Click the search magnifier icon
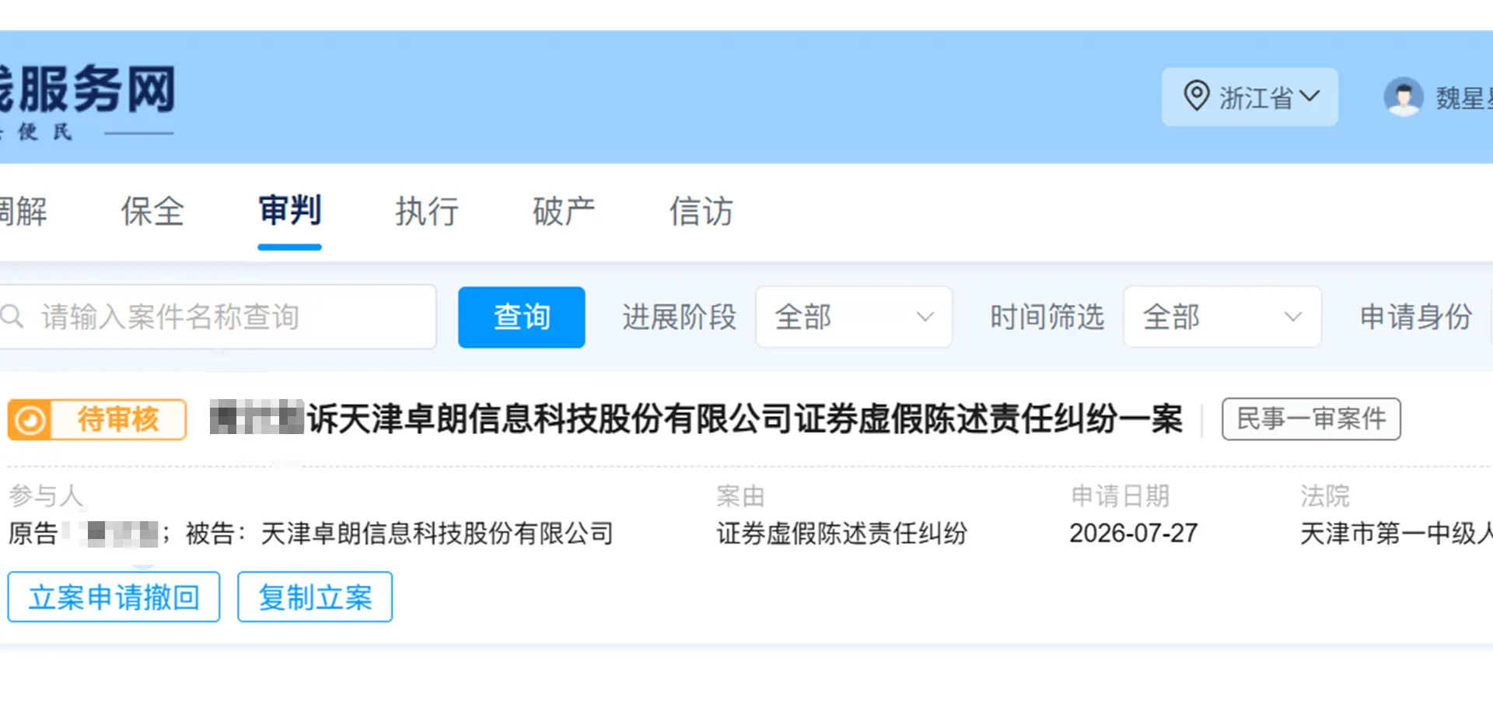1493x704 pixels. click(12, 317)
